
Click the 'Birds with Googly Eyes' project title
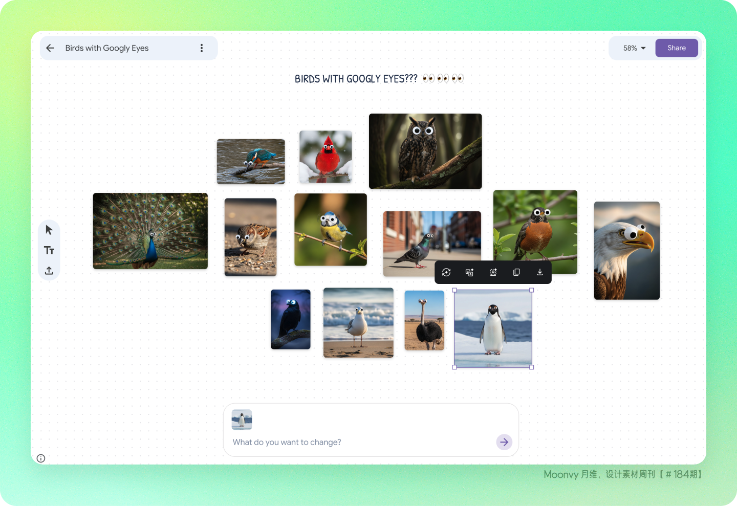(x=107, y=48)
